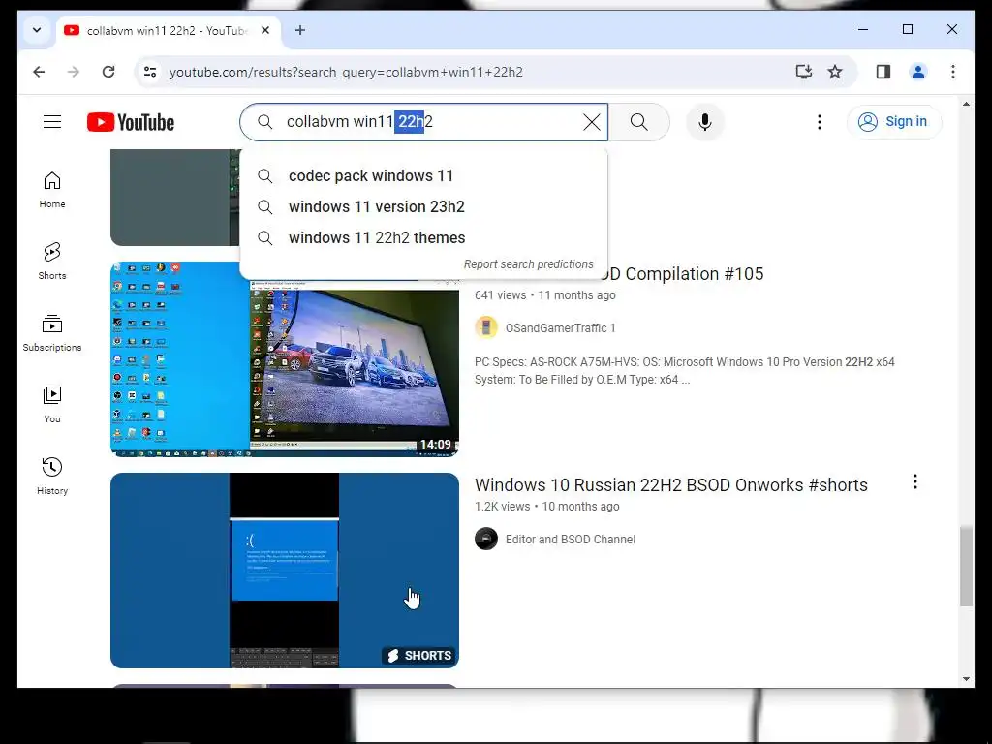The image size is (992, 744).
Task: Choose suggestion windows 11 22h2 themes
Action: [424, 238]
